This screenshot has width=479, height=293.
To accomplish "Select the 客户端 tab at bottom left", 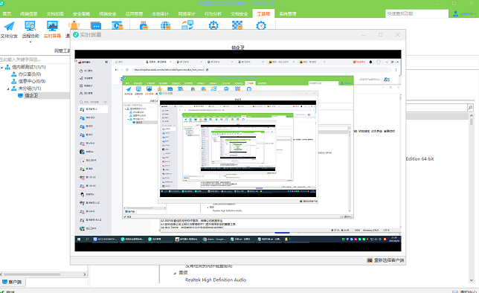I will click(12, 282).
